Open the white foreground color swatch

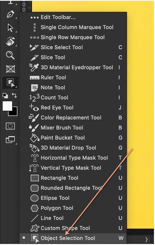coord(7,106)
